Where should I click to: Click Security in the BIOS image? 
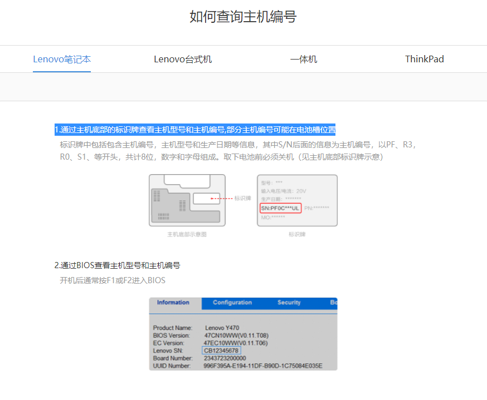[x=289, y=302]
